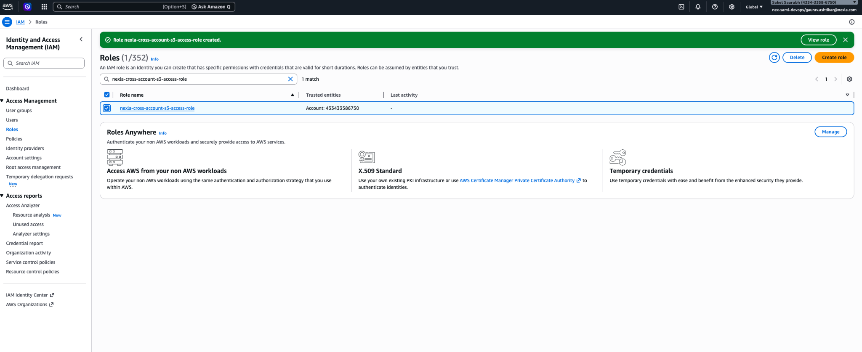Go to previous page of roles
Screen dimensions: 862x352
tap(817, 79)
